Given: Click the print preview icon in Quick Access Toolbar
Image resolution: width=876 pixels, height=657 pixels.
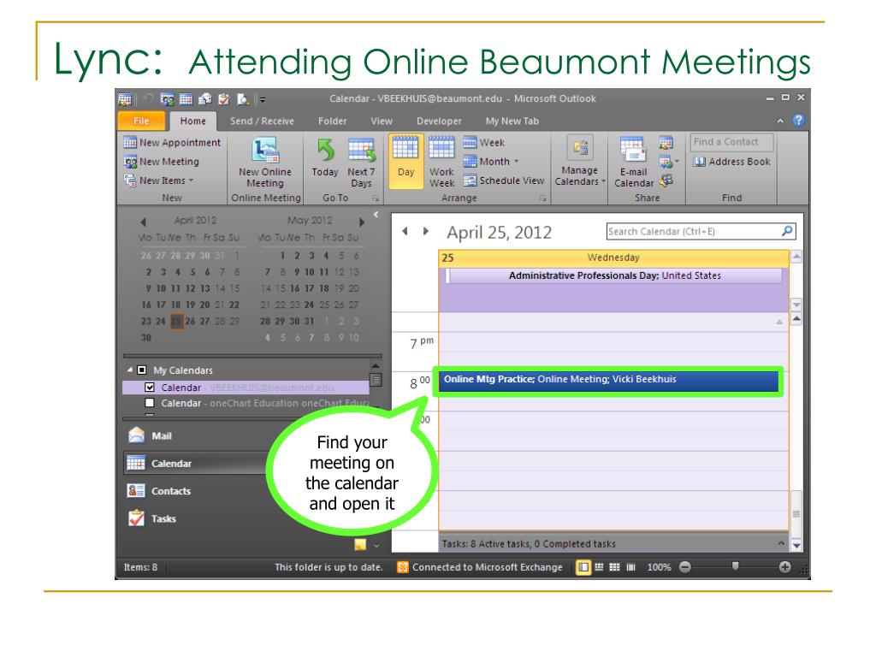Looking at the screenshot, I should coord(242,99).
